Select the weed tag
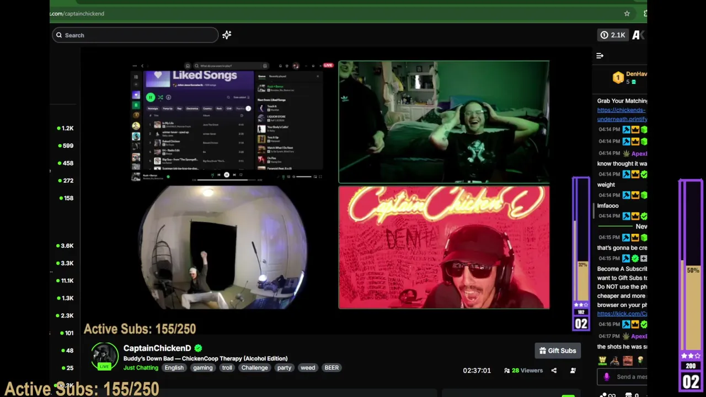 (x=308, y=368)
